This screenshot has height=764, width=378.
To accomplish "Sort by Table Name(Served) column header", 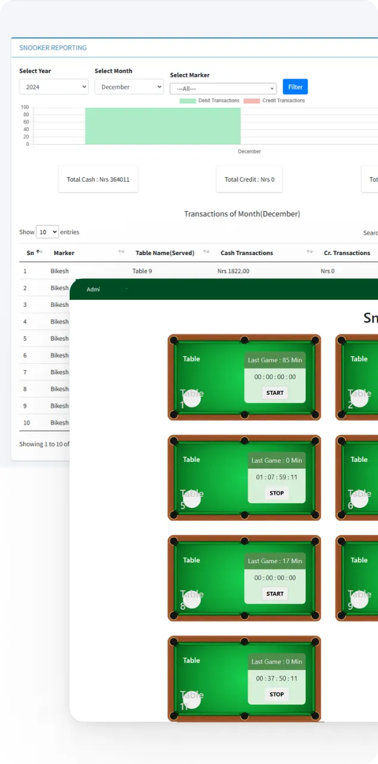I will click(x=165, y=253).
